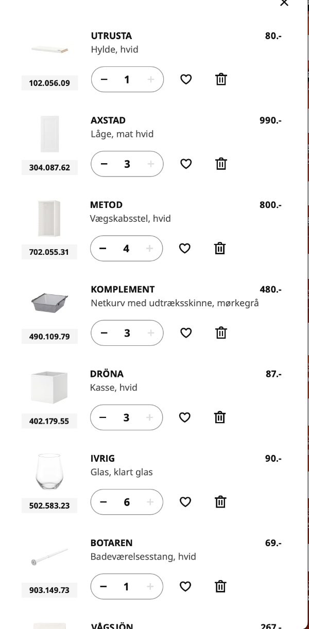Click the heart icon for METOD wall cabinet
Viewport: 309px width, 629px height.
click(184, 248)
